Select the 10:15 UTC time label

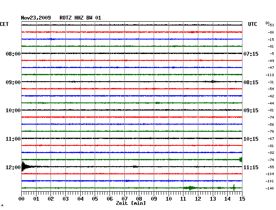tap(251, 139)
